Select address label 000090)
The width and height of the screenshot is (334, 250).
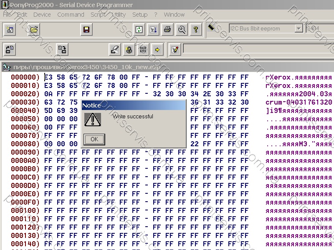(25, 152)
